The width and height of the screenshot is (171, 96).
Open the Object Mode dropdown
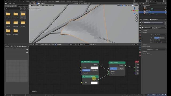click(34, 5)
